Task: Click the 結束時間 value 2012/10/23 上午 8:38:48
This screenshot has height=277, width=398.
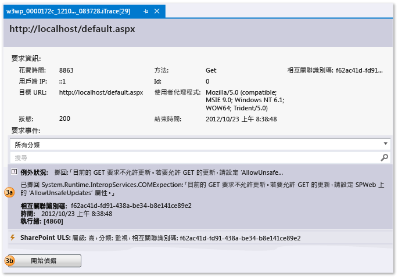Action: pyautogui.click(x=241, y=119)
